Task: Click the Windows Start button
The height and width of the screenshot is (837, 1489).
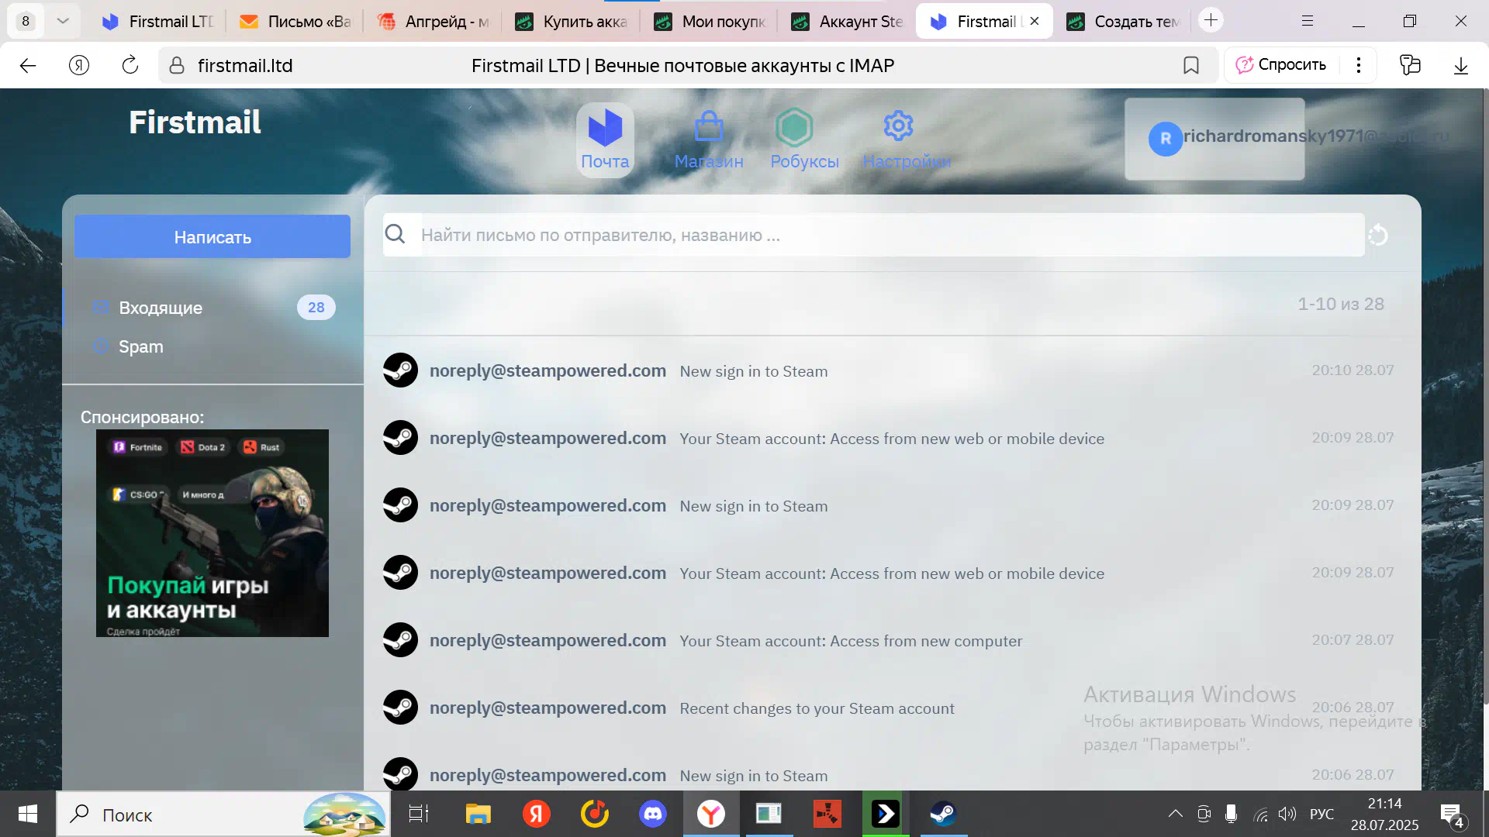Action: click(x=28, y=814)
